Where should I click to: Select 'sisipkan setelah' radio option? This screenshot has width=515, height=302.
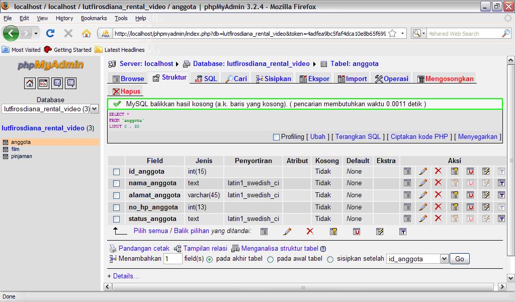(x=330, y=259)
